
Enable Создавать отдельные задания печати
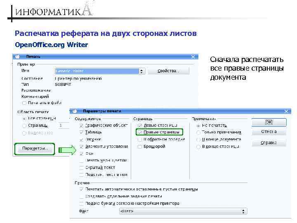[81, 197]
